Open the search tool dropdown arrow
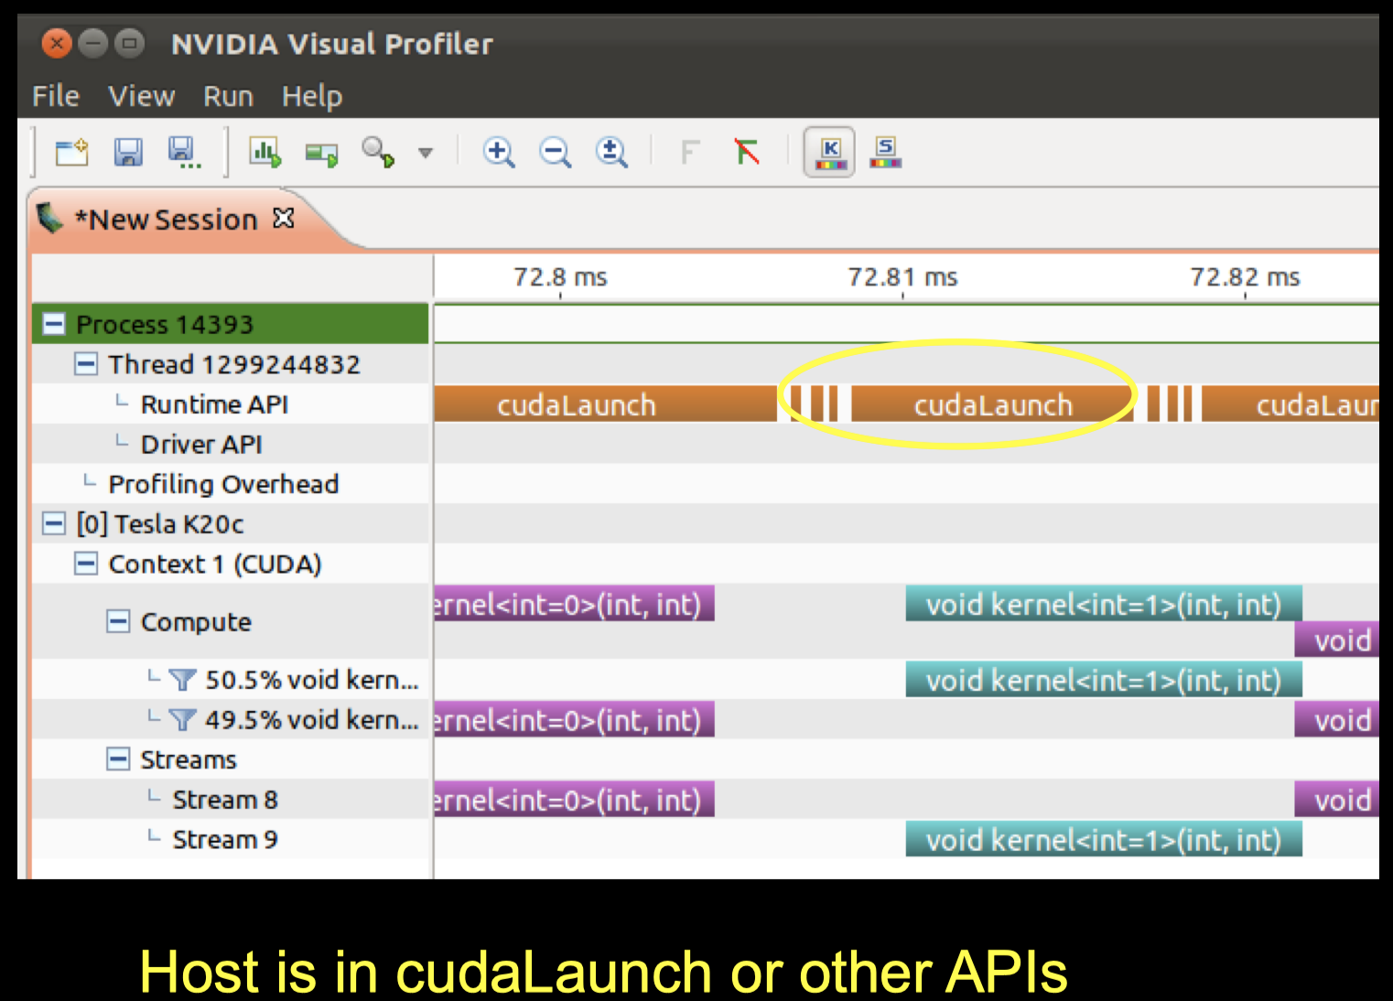 [x=427, y=152]
